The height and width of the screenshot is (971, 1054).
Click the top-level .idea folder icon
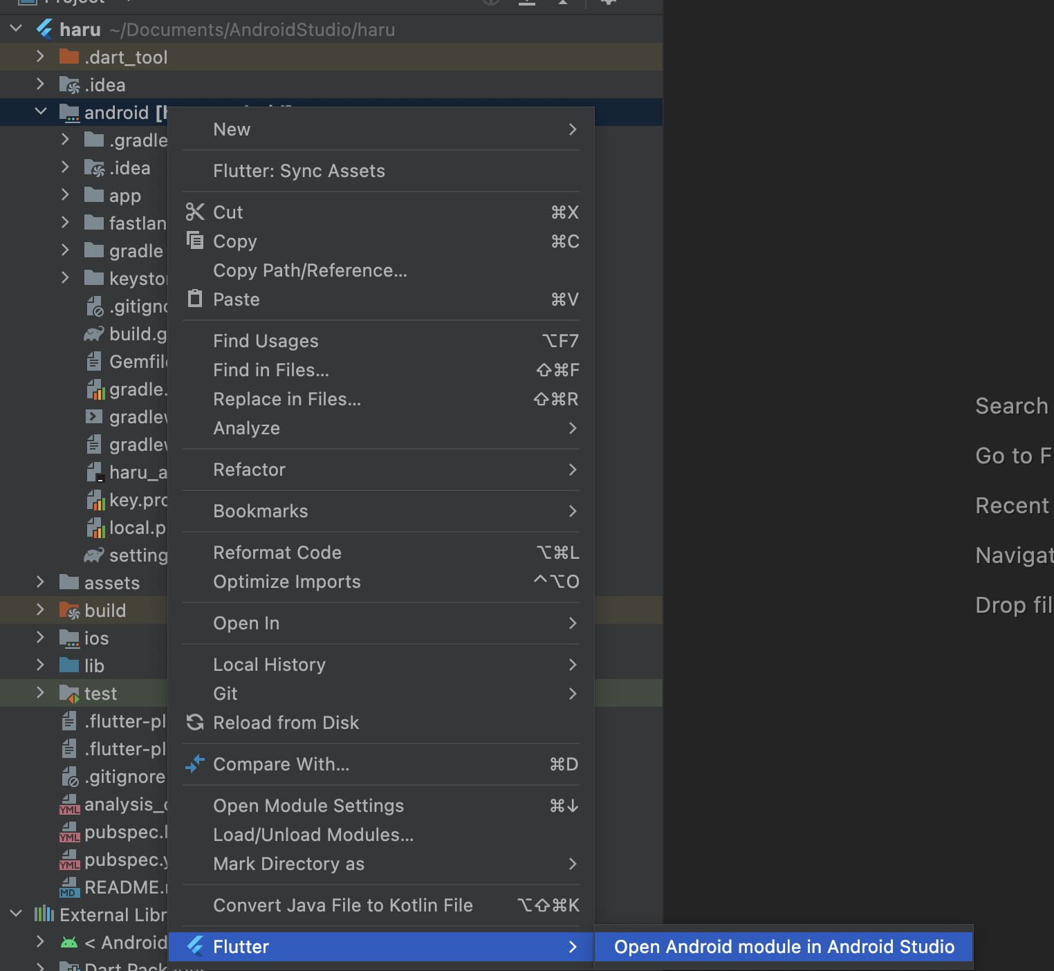[69, 85]
